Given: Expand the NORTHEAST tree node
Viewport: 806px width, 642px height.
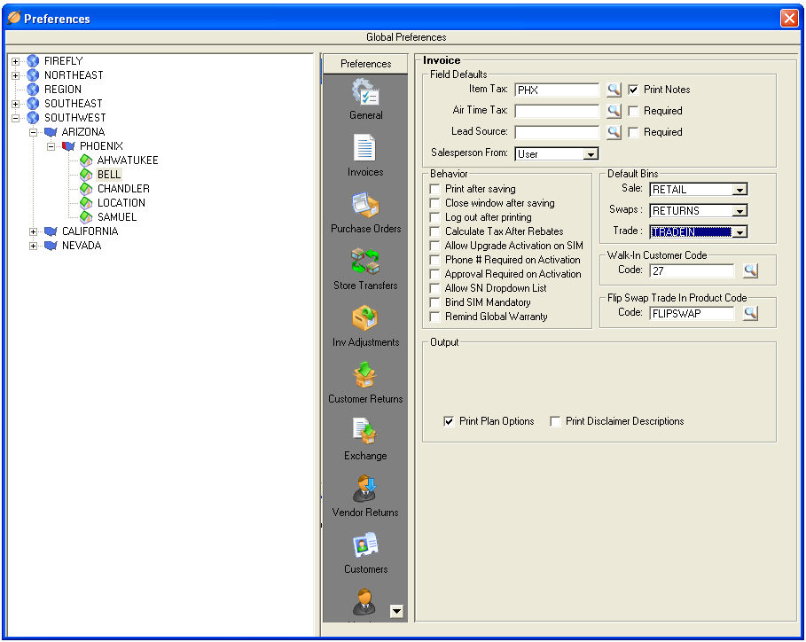Looking at the screenshot, I should point(15,75).
